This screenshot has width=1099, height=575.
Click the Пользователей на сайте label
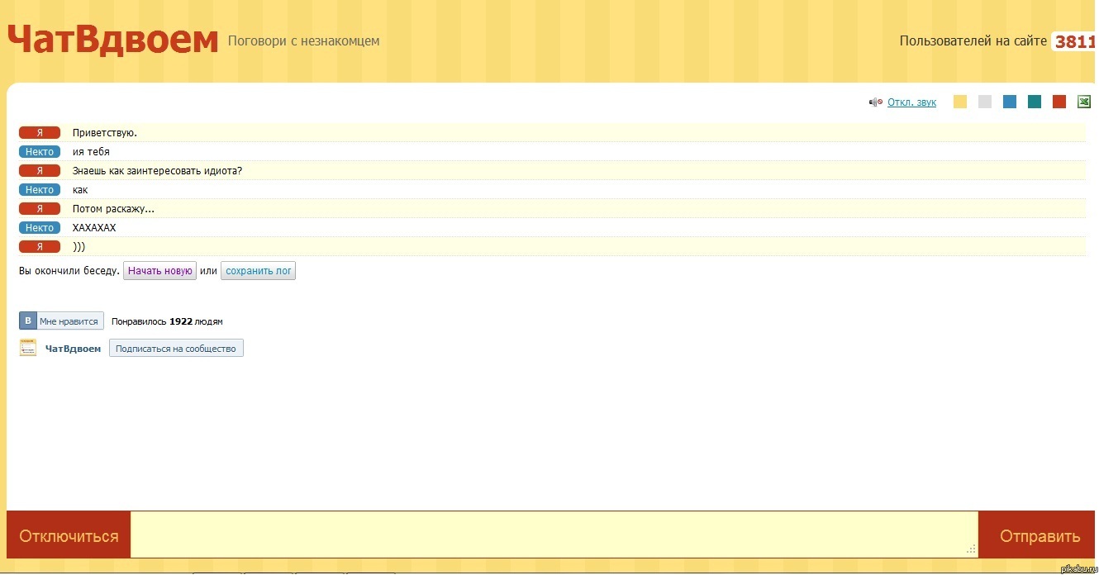[x=973, y=41]
